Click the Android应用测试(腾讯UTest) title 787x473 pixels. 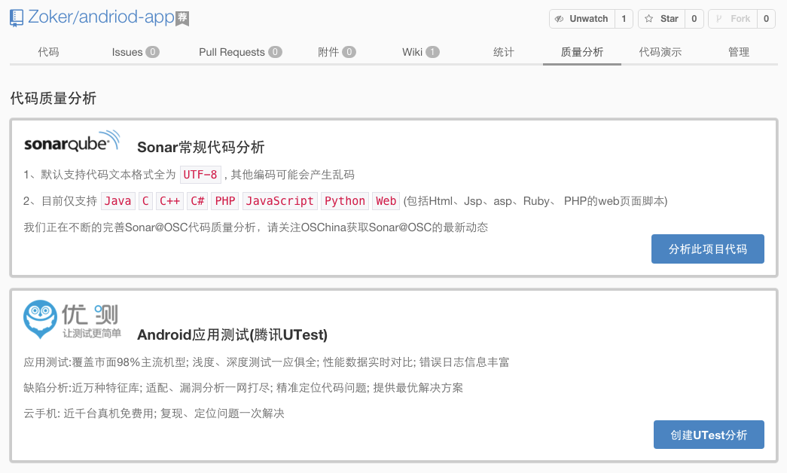pos(233,335)
